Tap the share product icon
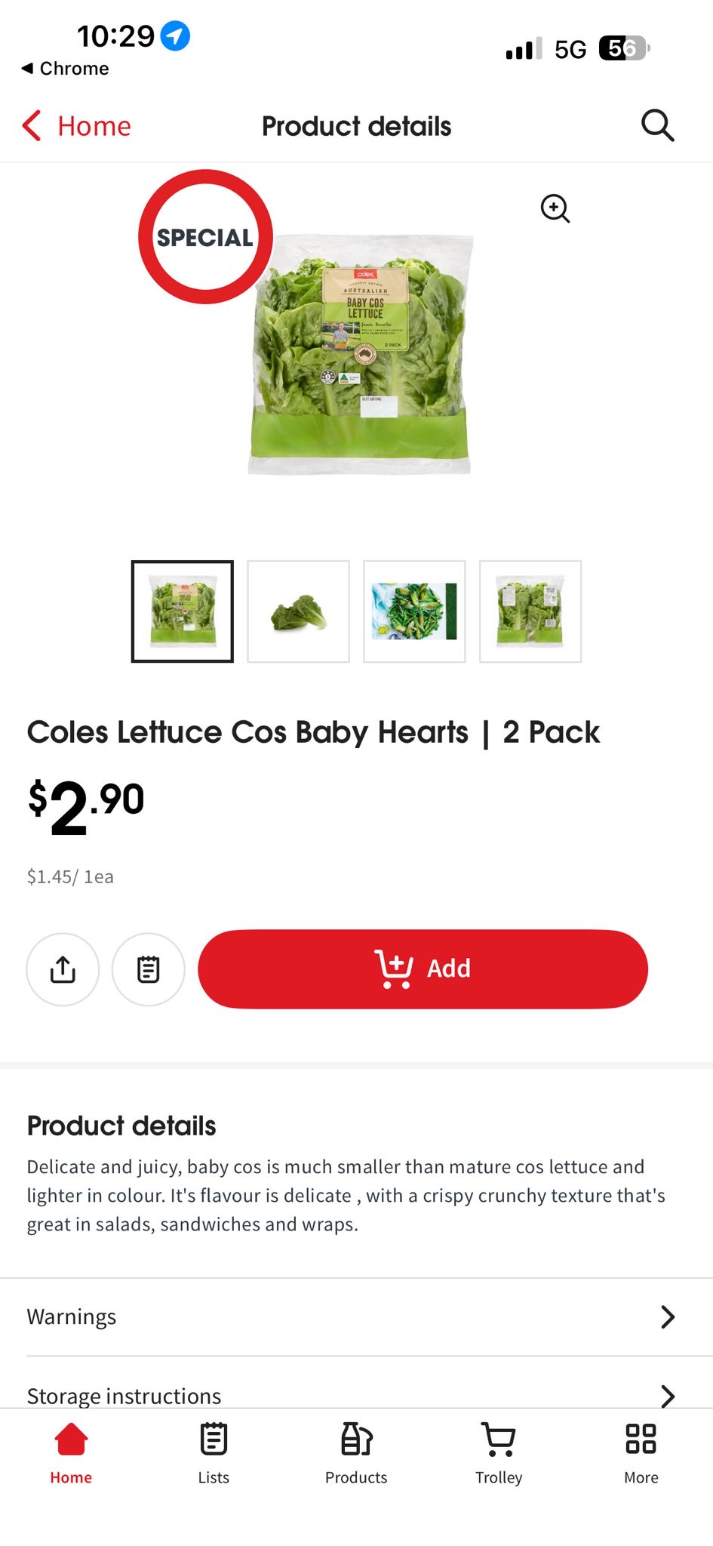Screen dimensions: 713x1546 [x=63, y=969]
